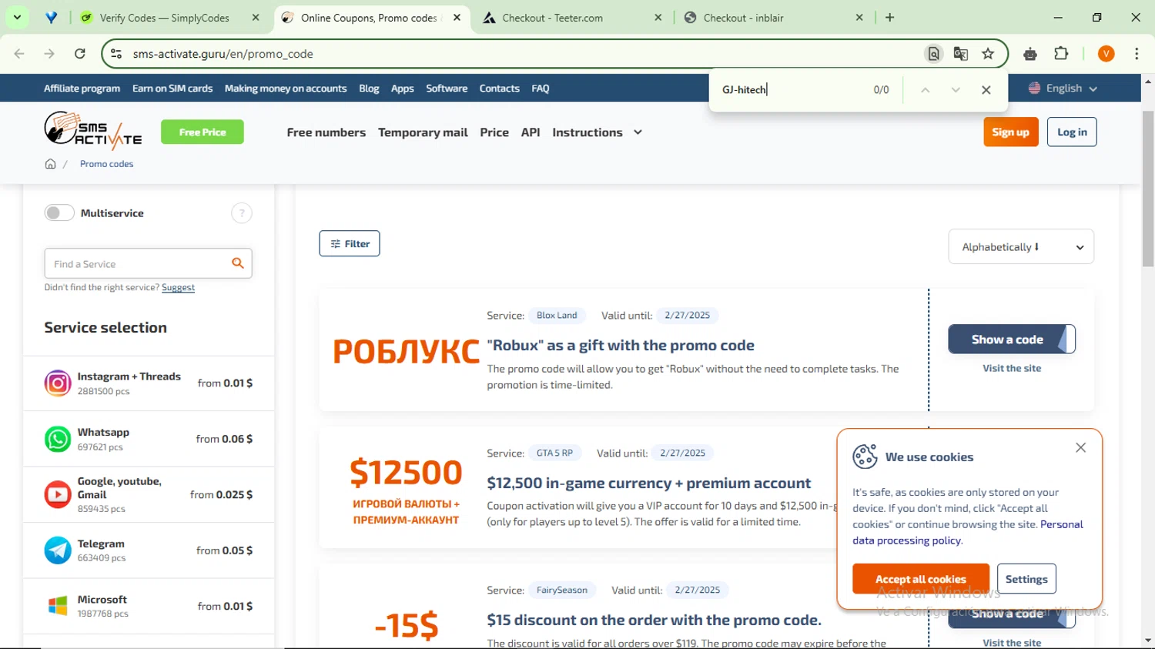Open the FAQ link in top bar

click(x=541, y=89)
